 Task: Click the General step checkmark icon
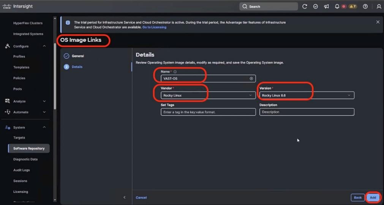pos(66,56)
